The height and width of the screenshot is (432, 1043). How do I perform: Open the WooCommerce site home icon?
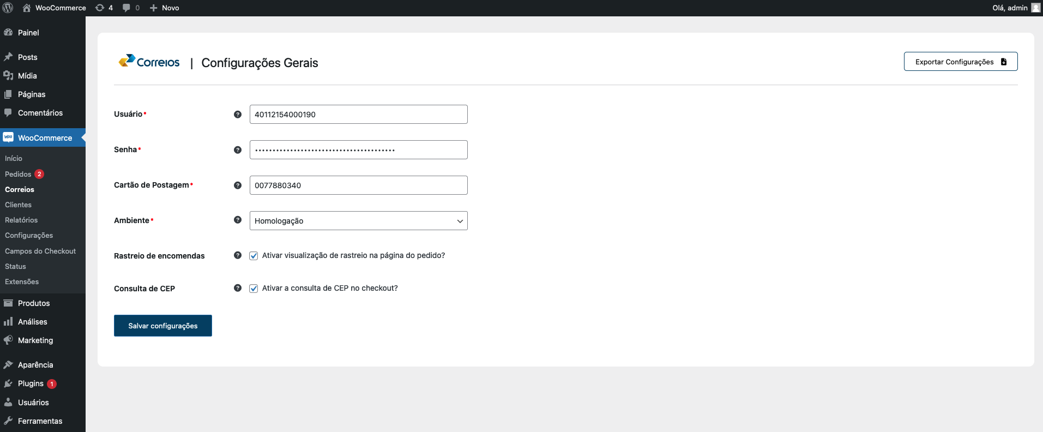tap(27, 8)
